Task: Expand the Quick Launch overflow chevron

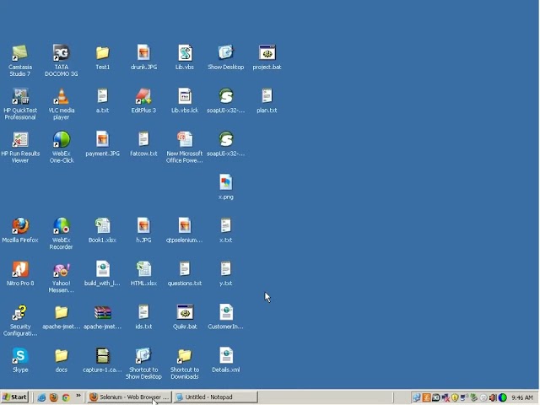Action: point(79,396)
